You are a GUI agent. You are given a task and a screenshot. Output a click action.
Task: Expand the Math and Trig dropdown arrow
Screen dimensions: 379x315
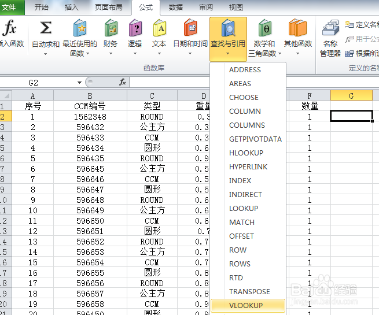pyautogui.click(x=279, y=53)
